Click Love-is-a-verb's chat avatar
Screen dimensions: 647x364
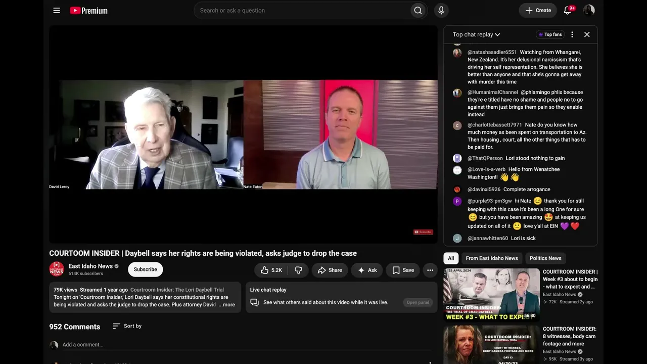click(x=457, y=170)
